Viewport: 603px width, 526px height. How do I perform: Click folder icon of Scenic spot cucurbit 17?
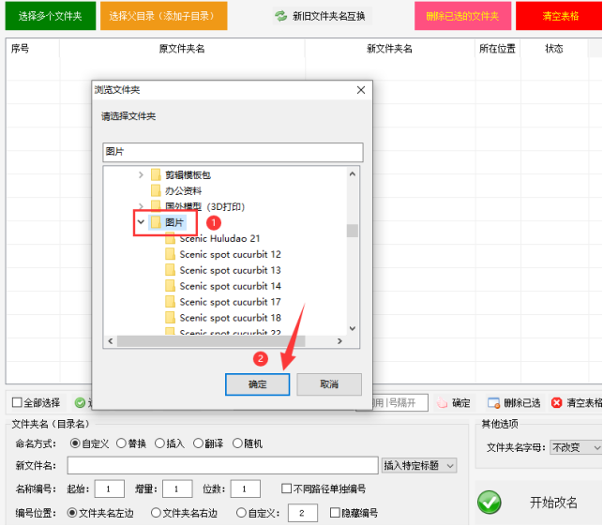[x=170, y=302]
